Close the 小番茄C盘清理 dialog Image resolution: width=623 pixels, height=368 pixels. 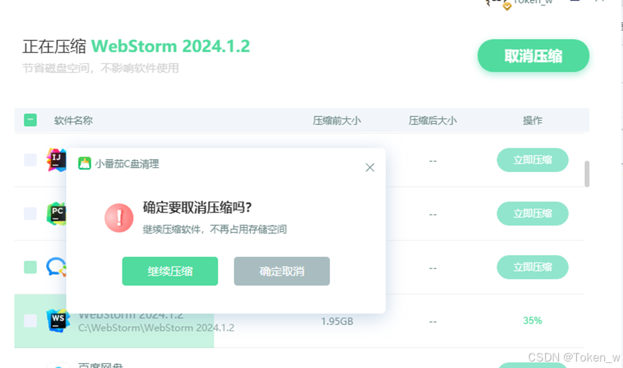[370, 168]
